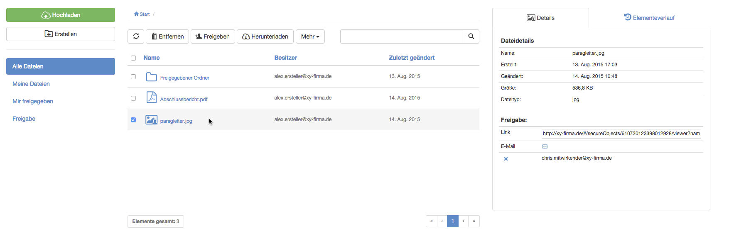Select Alle Dateien in sidebar

click(61, 66)
